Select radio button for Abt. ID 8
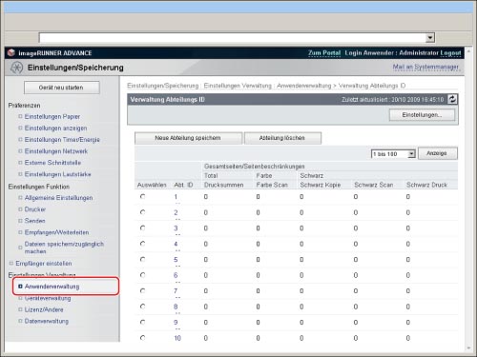The image size is (477, 357). 142,307
